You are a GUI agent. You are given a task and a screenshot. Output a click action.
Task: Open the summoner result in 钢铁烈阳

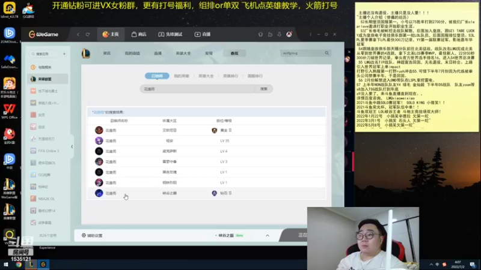(x=206, y=182)
